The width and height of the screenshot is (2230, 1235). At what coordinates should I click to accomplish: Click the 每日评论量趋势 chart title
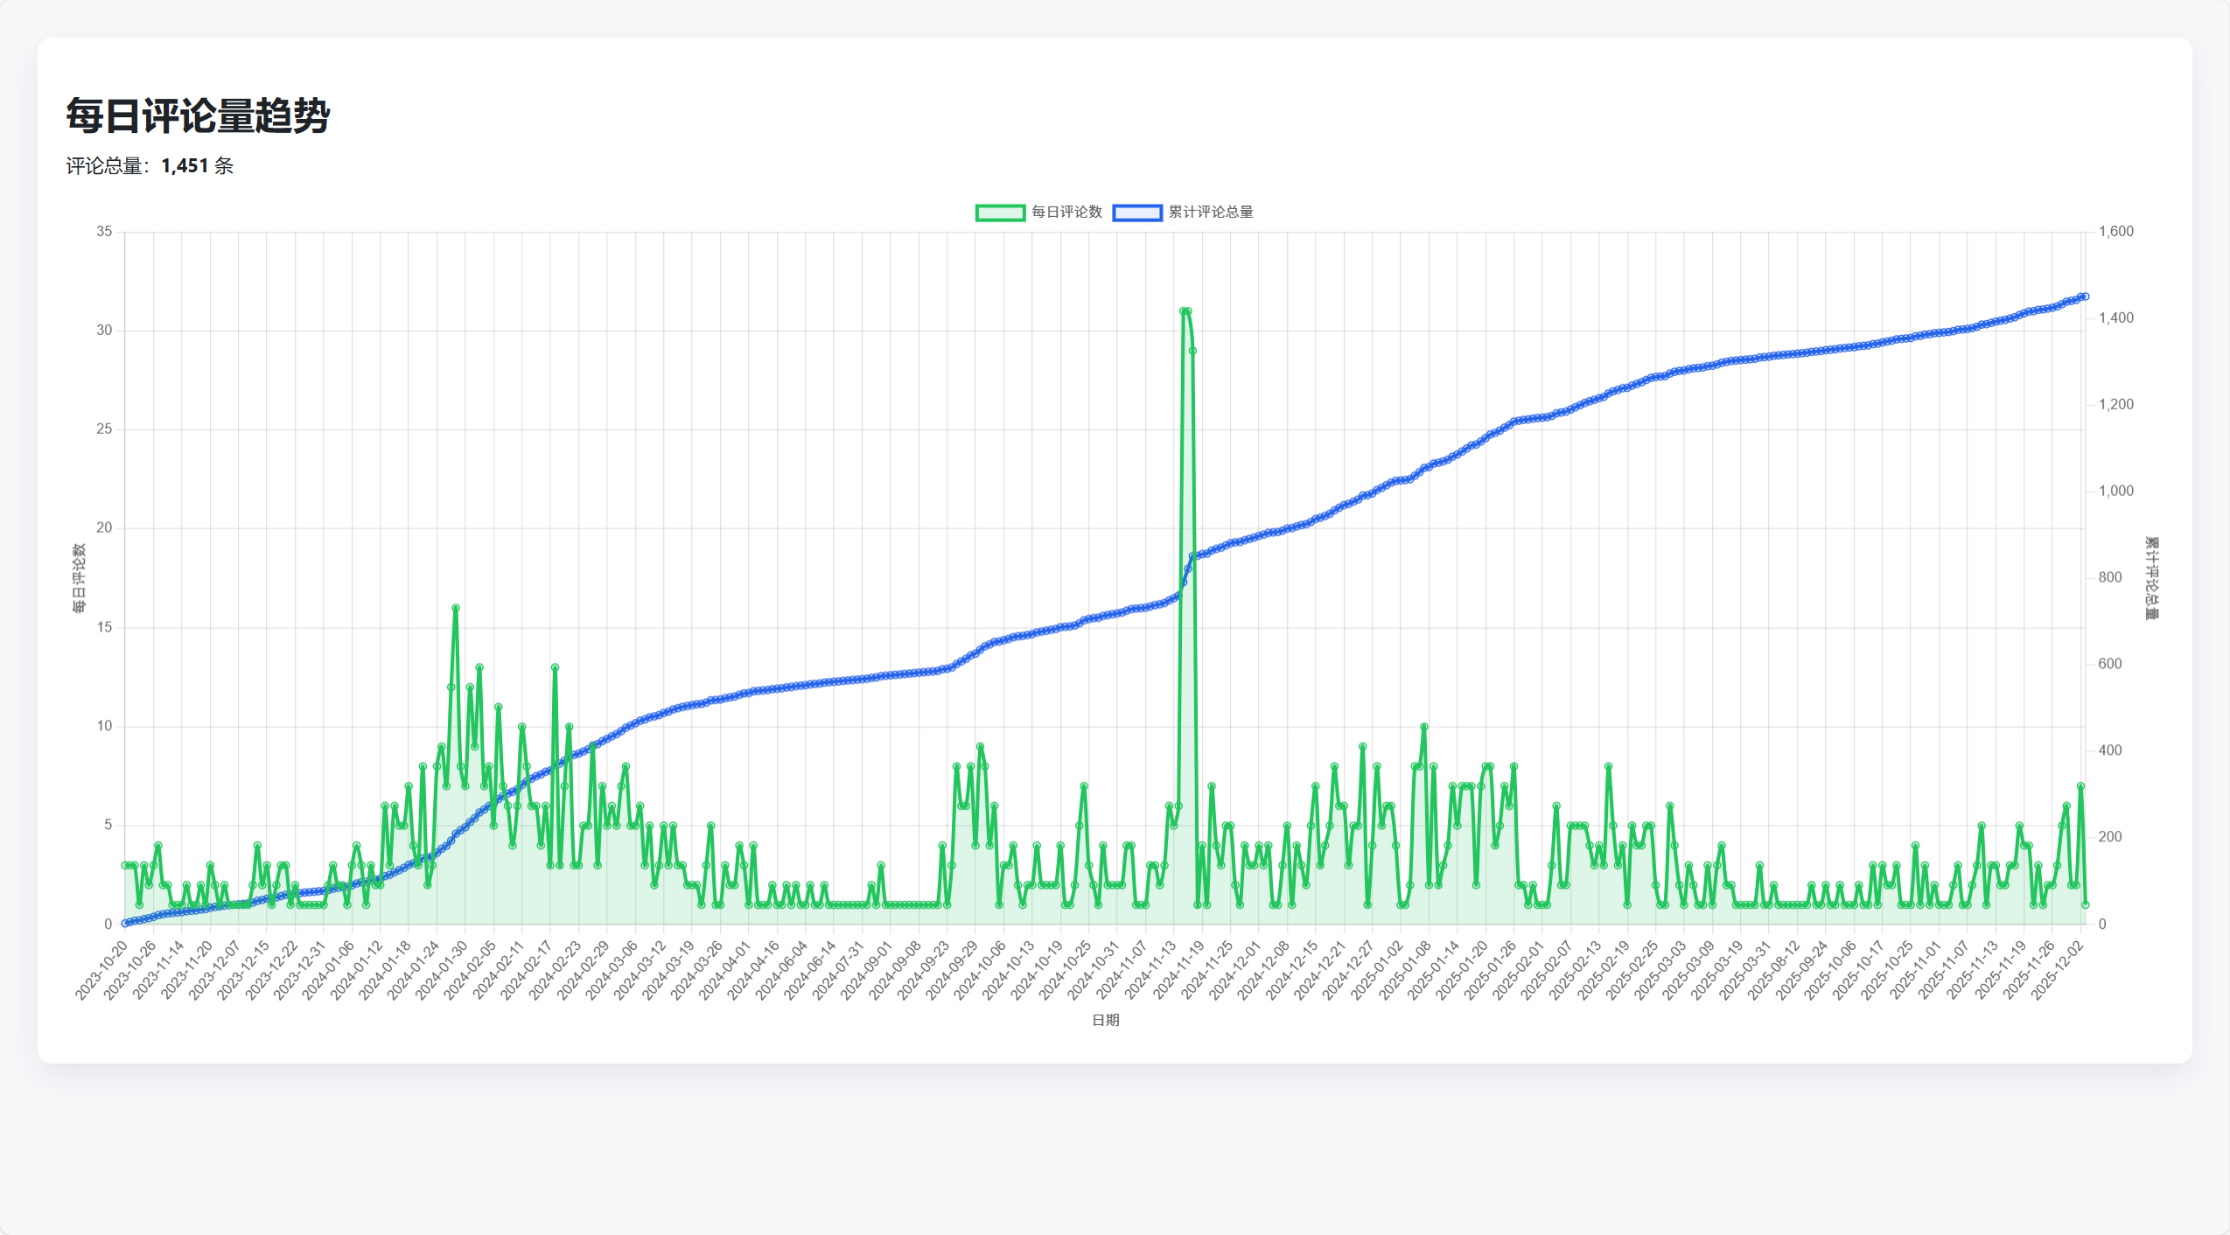tap(198, 115)
